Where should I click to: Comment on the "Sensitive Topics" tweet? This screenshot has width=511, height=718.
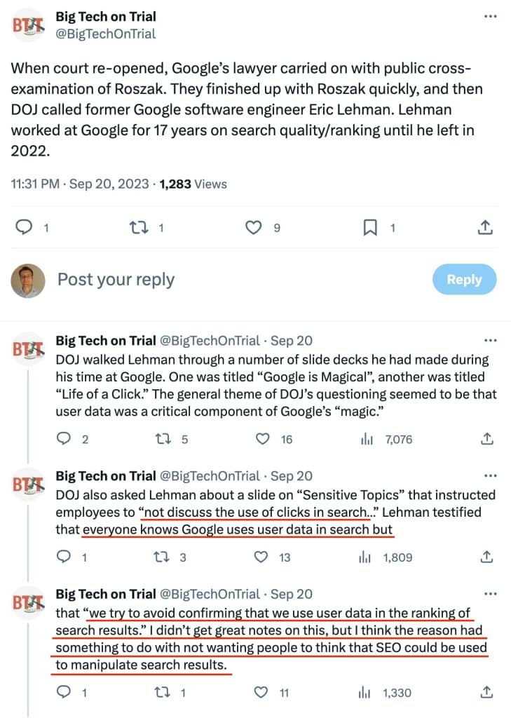[63, 558]
